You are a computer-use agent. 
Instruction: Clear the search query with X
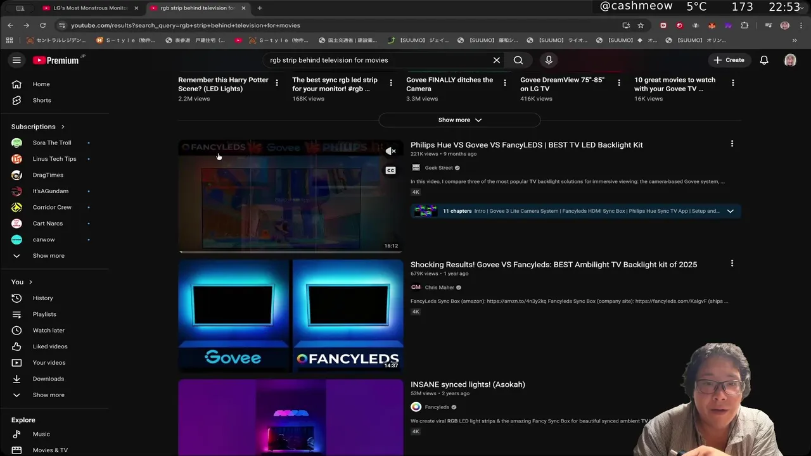tap(497, 60)
